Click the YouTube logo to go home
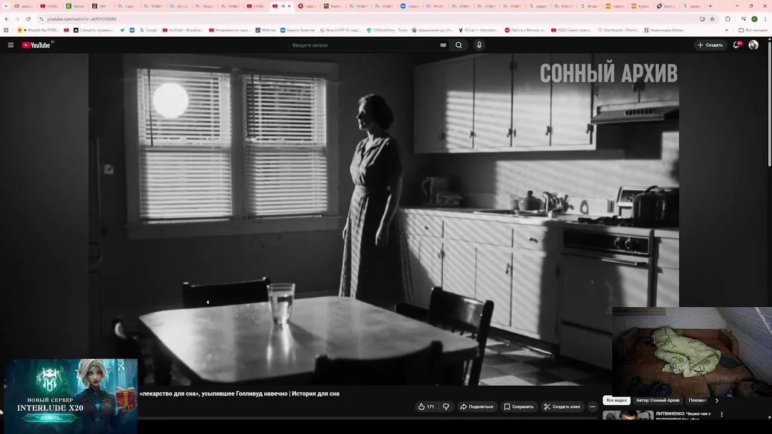 [x=37, y=45]
